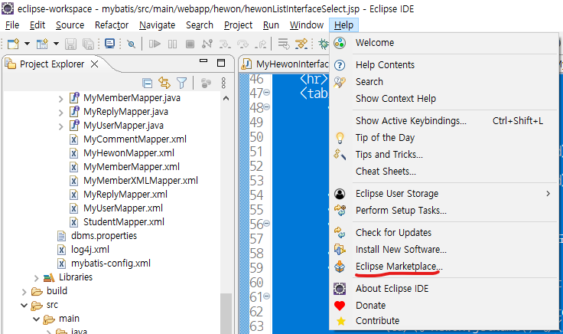The width and height of the screenshot is (563, 334).
Task: Select MyHewonMapper.xml file
Action: point(129,153)
